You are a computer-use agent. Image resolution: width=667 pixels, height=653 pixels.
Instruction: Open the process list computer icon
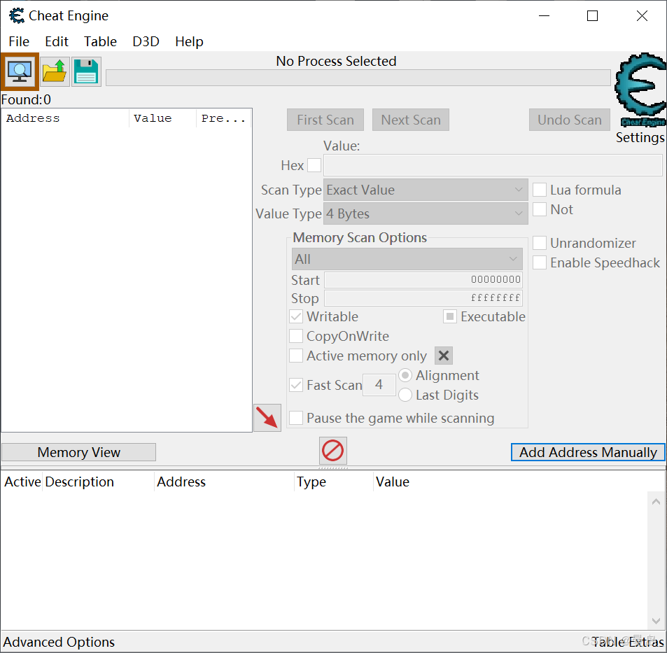[20, 71]
